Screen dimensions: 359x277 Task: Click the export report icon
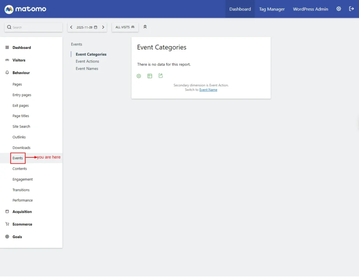(161, 76)
